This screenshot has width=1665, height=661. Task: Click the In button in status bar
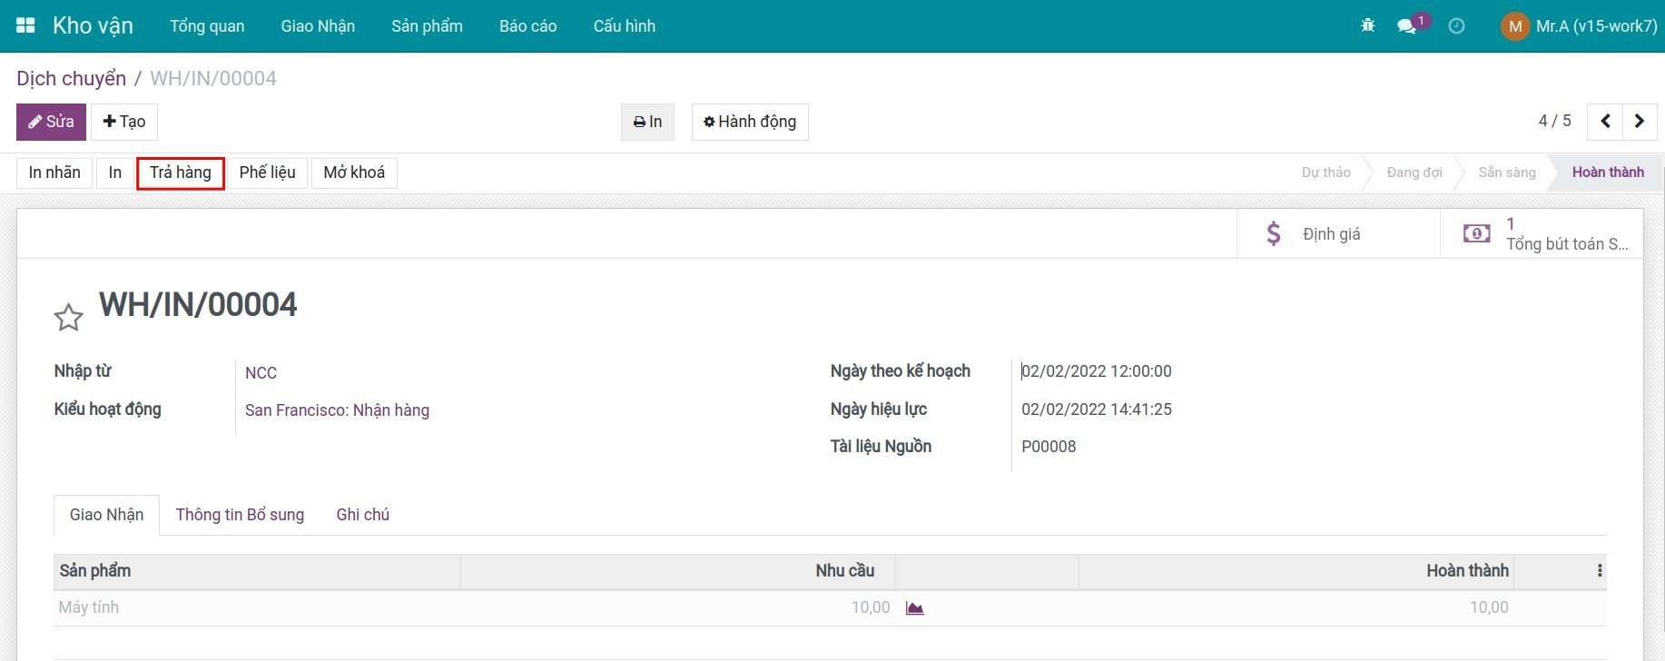click(115, 173)
